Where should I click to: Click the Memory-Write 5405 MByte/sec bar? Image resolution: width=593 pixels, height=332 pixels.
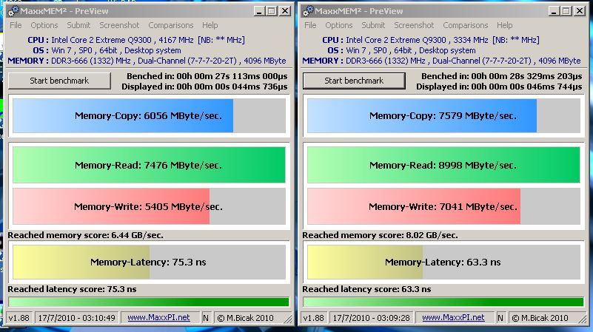[149, 206]
